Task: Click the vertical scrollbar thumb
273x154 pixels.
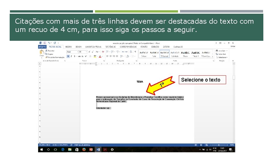Action: pos(234,77)
